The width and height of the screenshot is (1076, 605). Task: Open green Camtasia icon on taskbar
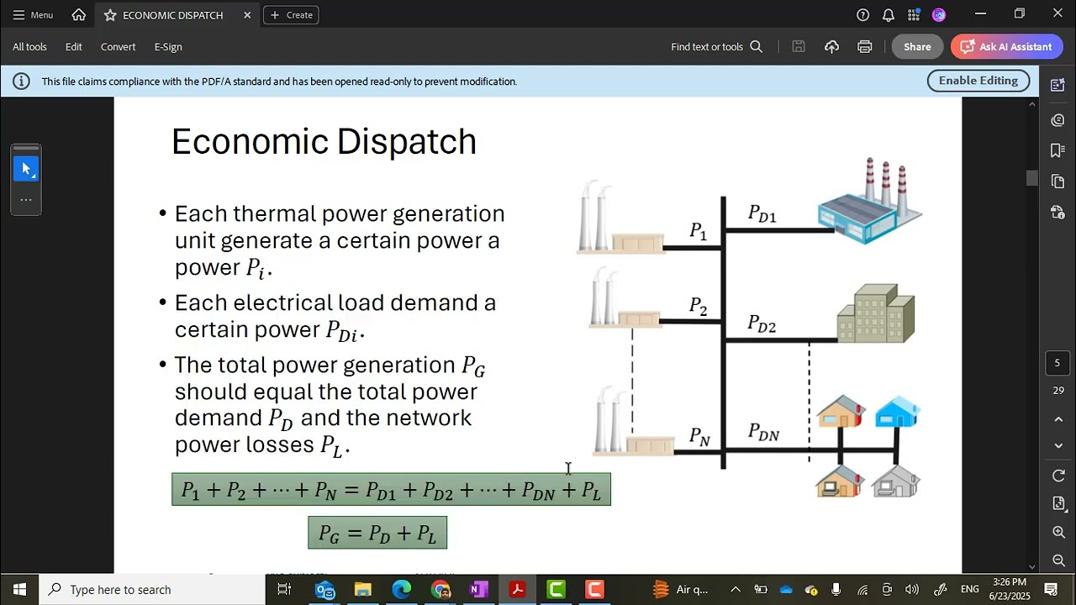[x=556, y=590]
